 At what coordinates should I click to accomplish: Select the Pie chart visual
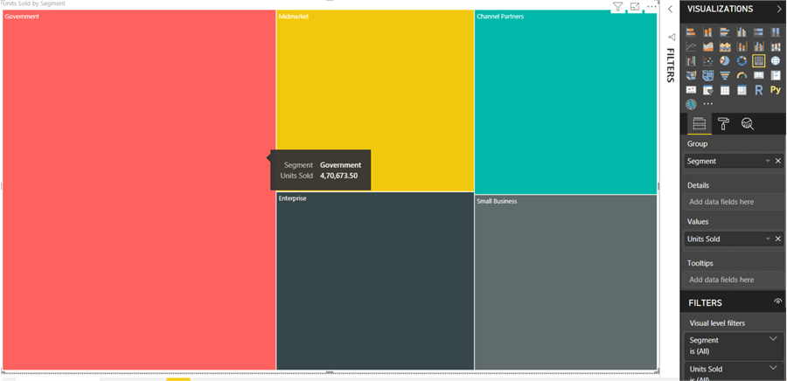point(725,61)
